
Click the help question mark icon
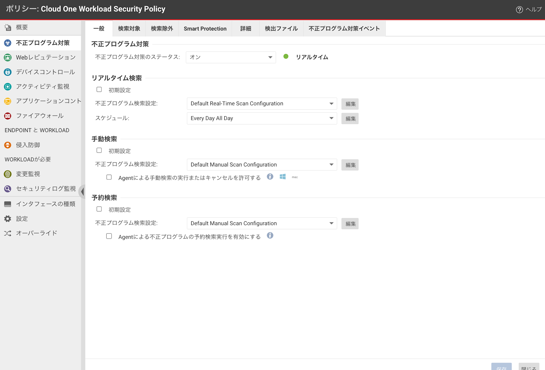coord(519,10)
